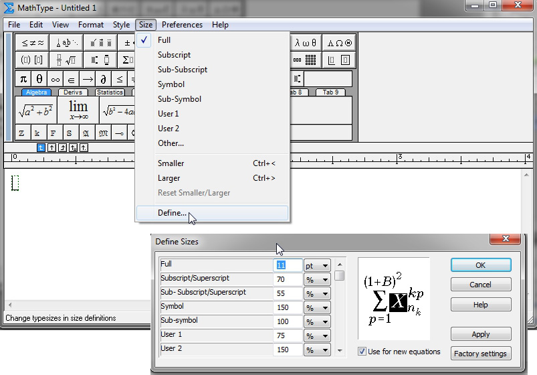Screen dimensions: 537x375
Task: Insert the infinity symbol
Action: point(55,79)
